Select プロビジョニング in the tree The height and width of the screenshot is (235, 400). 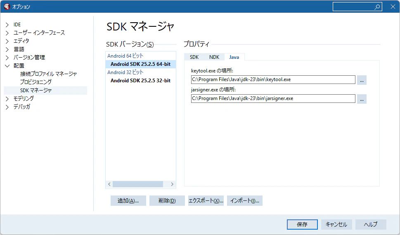pos(36,82)
